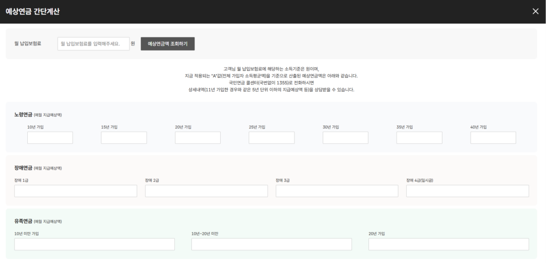Viewport: 546px width, 263px height.
Task: Focus the 35년 가입 pension field
Action: [419, 138]
